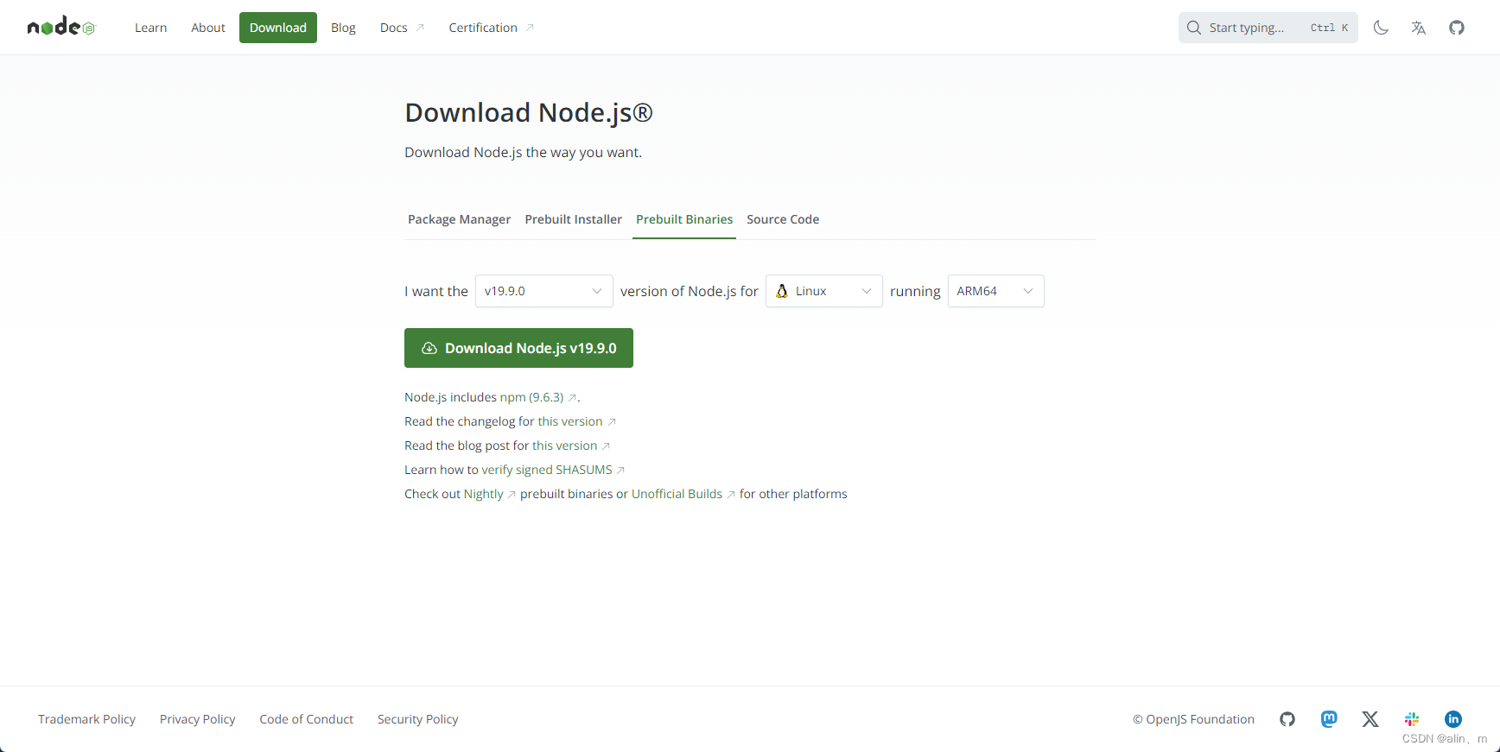This screenshot has width=1500, height=752.
Task: Expand the v19.9.0 version dropdown
Action: [544, 291]
